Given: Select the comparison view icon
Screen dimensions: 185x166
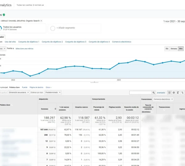Looking at the screenshot, I should coord(183,93).
